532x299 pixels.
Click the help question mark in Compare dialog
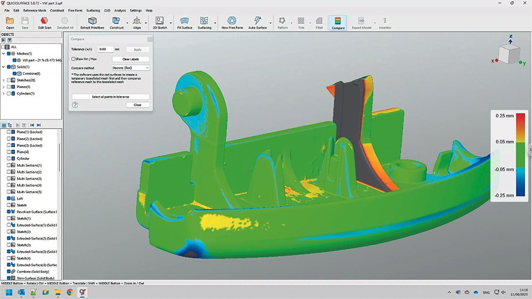point(75,105)
